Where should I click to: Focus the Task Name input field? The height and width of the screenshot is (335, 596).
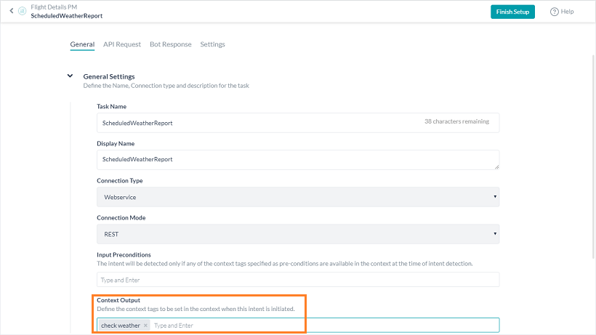point(254,123)
